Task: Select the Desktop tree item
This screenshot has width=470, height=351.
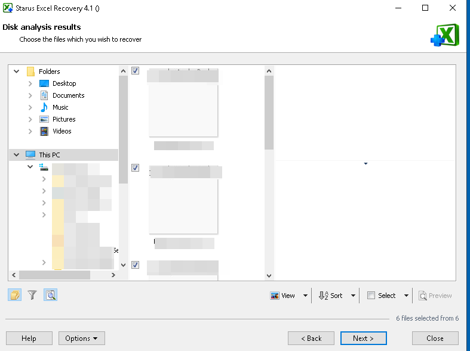Action: pos(64,83)
